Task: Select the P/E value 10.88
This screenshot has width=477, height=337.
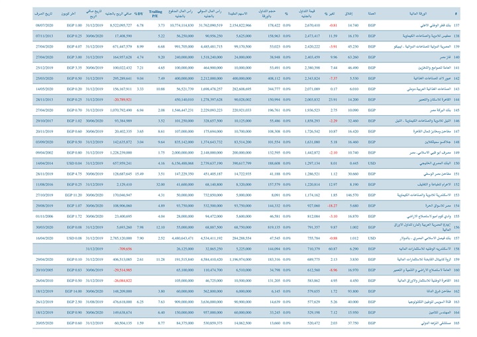Action: tap(160, 89)
